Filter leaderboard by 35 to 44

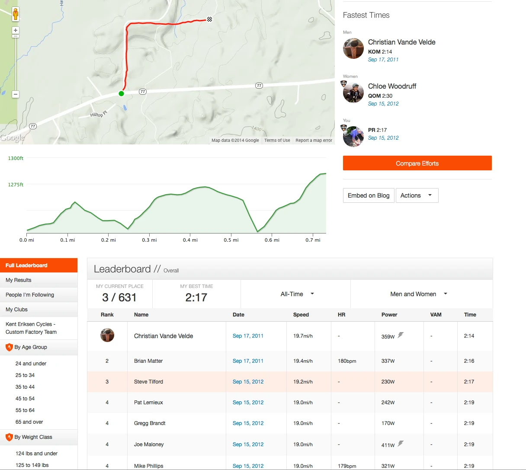(25, 387)
